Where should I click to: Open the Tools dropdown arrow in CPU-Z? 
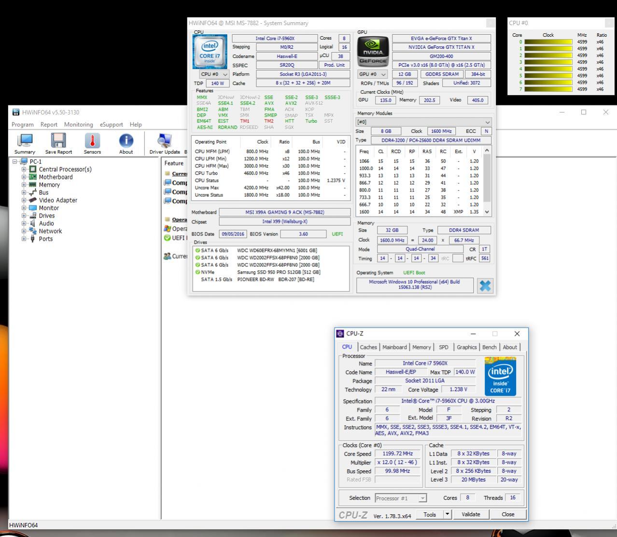(x=448, y=514)
